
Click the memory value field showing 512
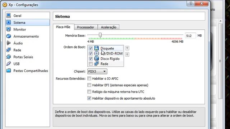coord(190,36)
